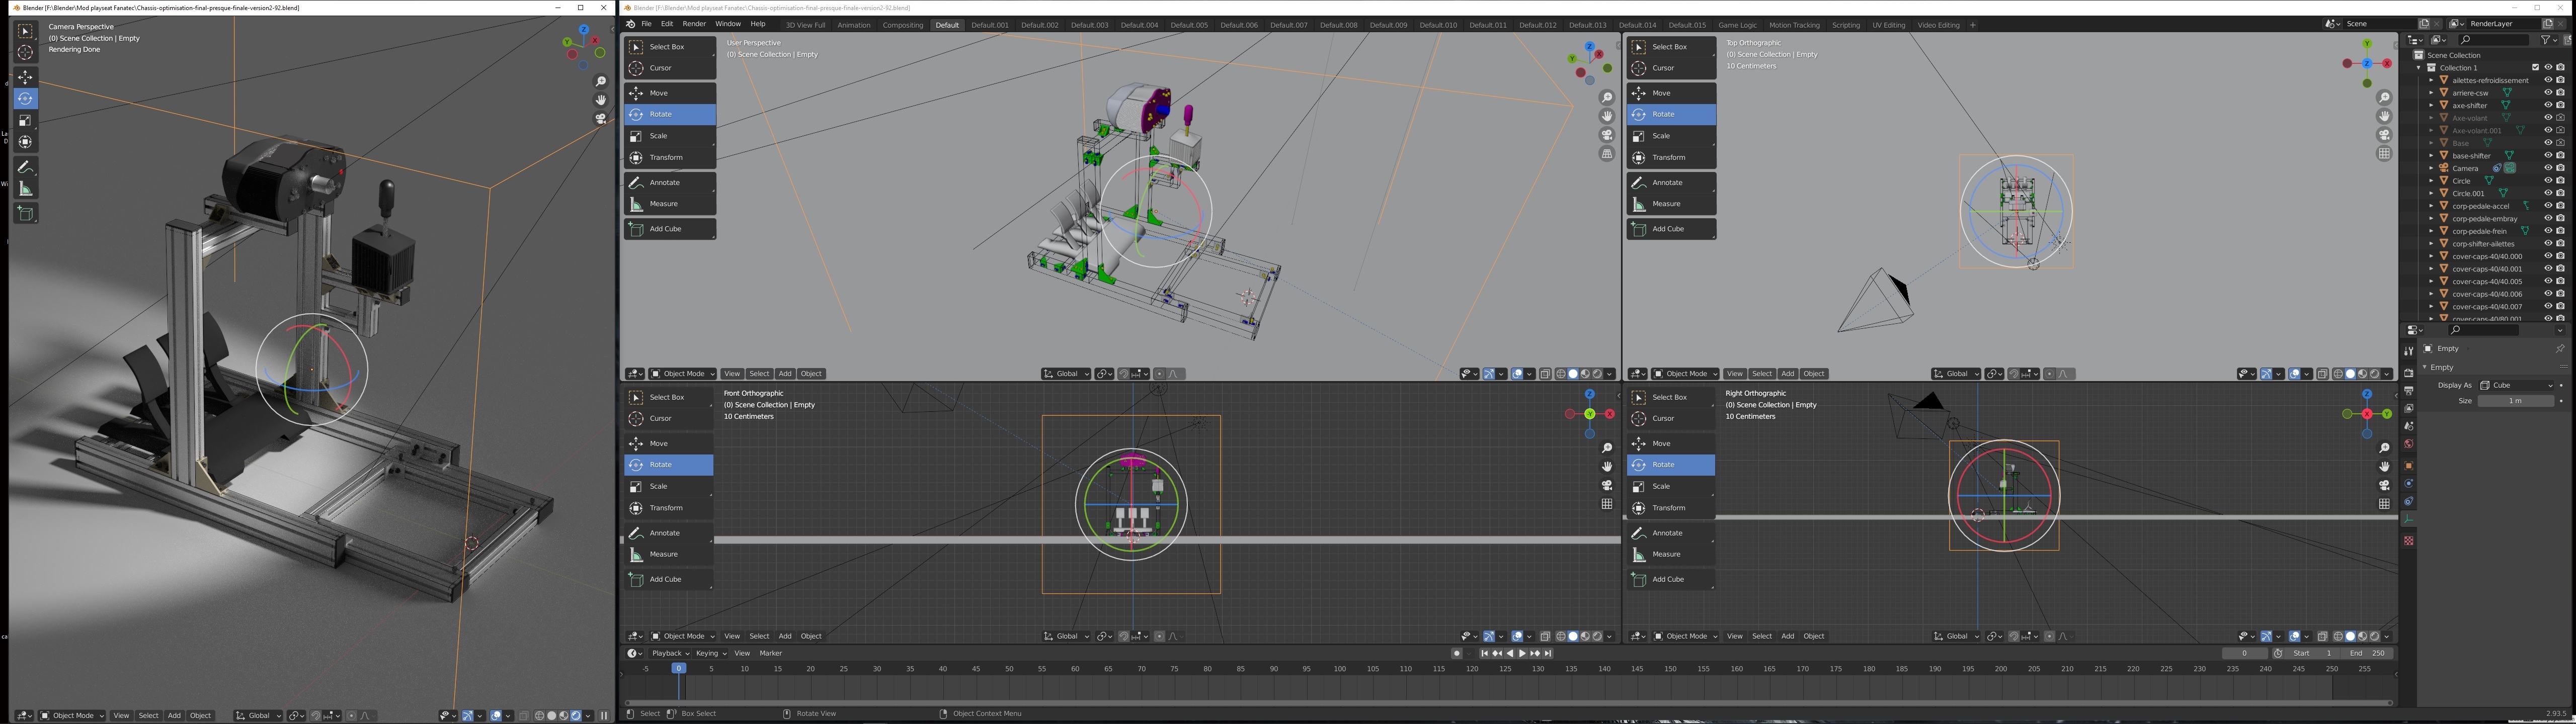
Task: Click the timeline End frame field
Action: pyautogui.click(x=2367, y=654)
